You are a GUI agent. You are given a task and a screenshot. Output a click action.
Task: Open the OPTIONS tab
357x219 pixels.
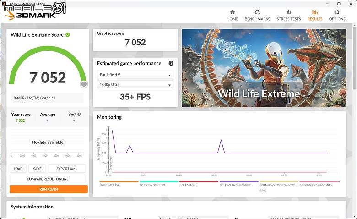pos(337,15)
